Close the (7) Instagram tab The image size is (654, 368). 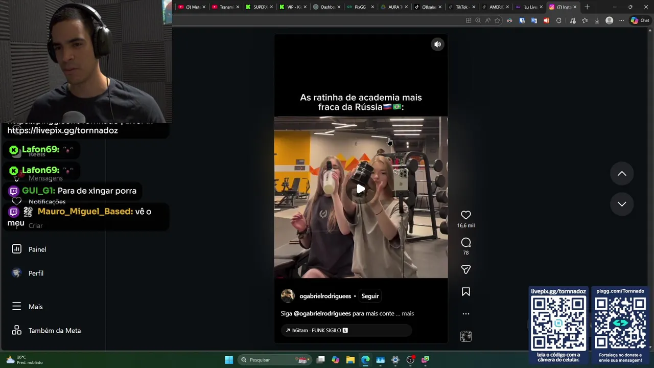pyautogui.click(x=575, y=7)
